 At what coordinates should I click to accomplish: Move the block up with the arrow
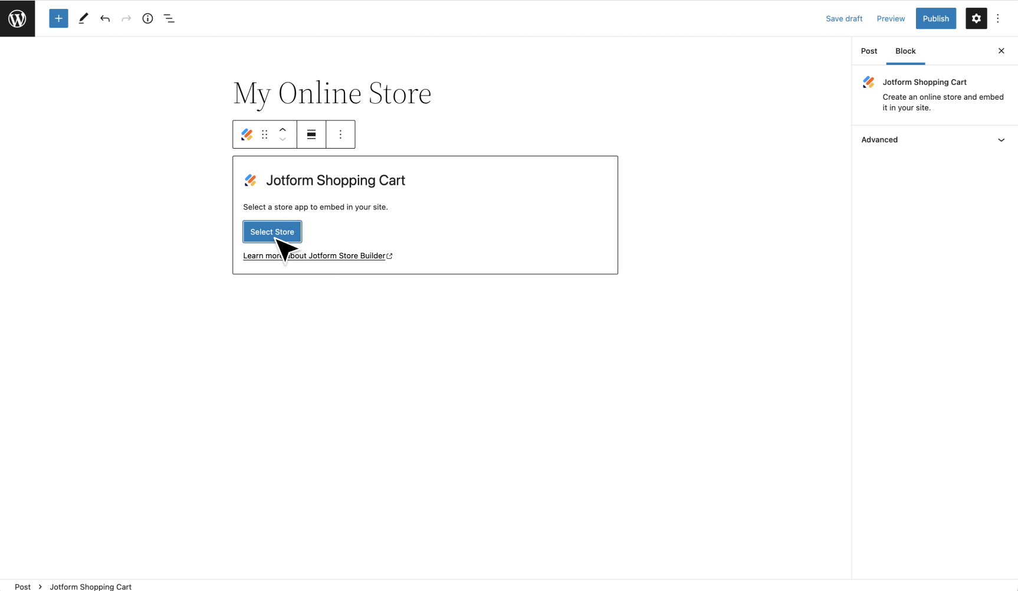coord(283,129)
